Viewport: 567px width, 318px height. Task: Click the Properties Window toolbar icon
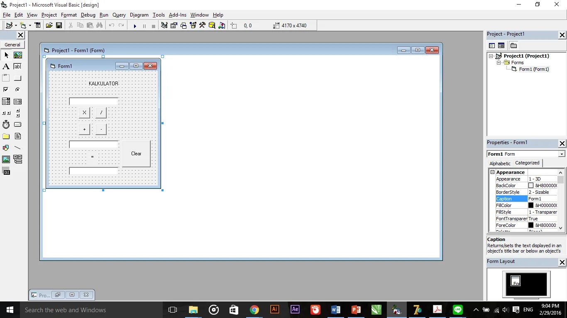click(174, 26)
